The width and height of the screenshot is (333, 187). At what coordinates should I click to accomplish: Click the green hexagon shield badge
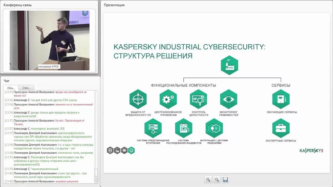pyautogui.click(x=131, y=150)
